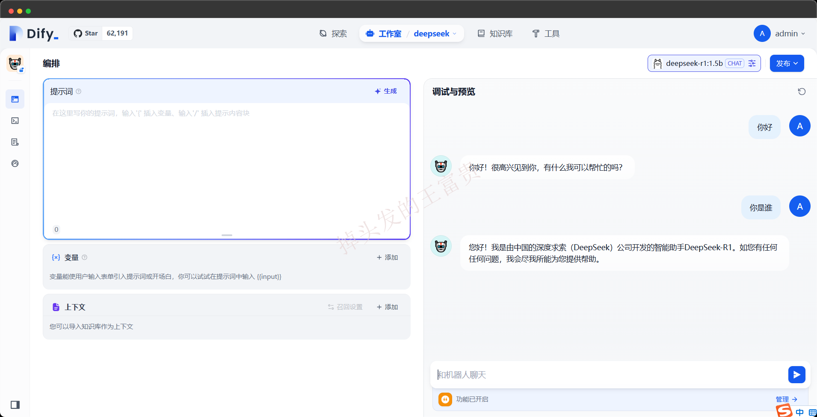Add a knowledge context with 添加
This screenshot has width=817, height=417.
click(388, 307)
